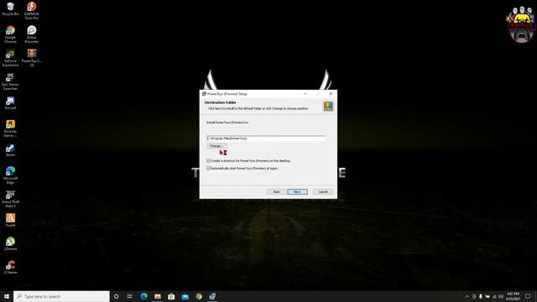Select Google Chrome desktop shortcut

[10, 34]
